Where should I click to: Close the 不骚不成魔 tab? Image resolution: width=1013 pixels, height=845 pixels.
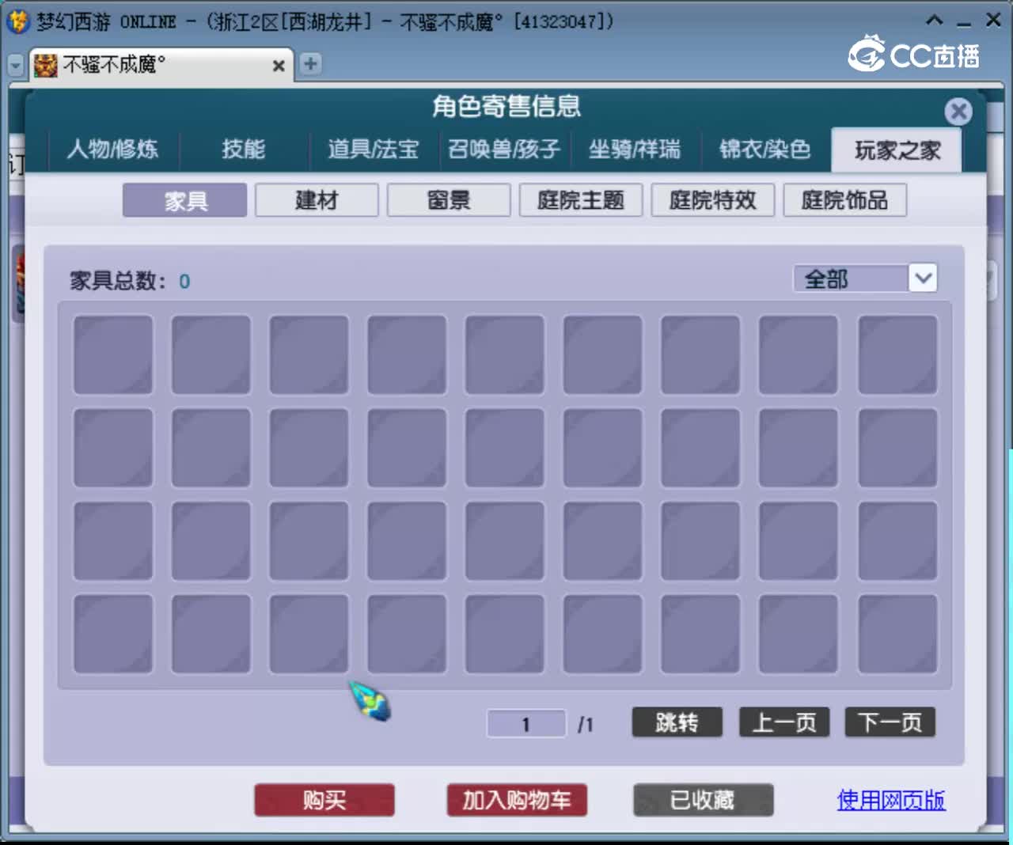pyautogui.click(x=279, y=66)
